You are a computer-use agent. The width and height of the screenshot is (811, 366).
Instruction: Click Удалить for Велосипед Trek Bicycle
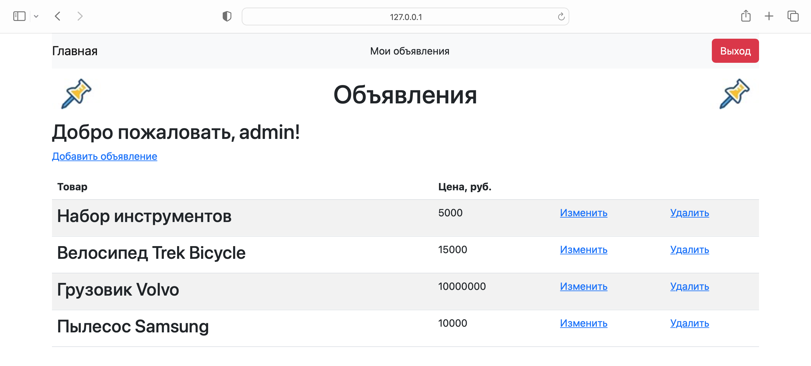click(690, 250)
